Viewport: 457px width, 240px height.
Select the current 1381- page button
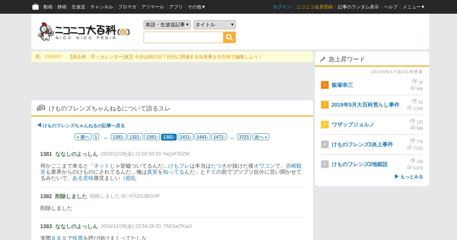pos(169,137)
